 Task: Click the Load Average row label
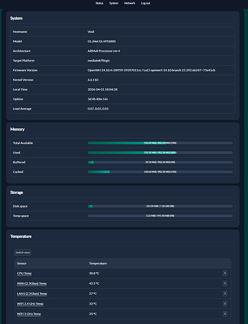pyautogui.click(x=22, y=109)
